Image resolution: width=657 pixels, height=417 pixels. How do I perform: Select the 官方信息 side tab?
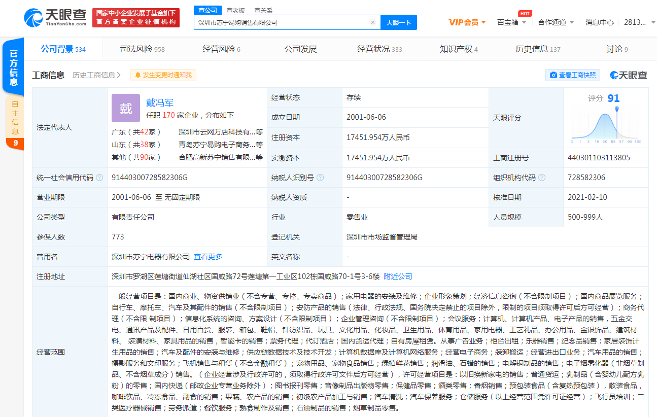coord(14,67)
